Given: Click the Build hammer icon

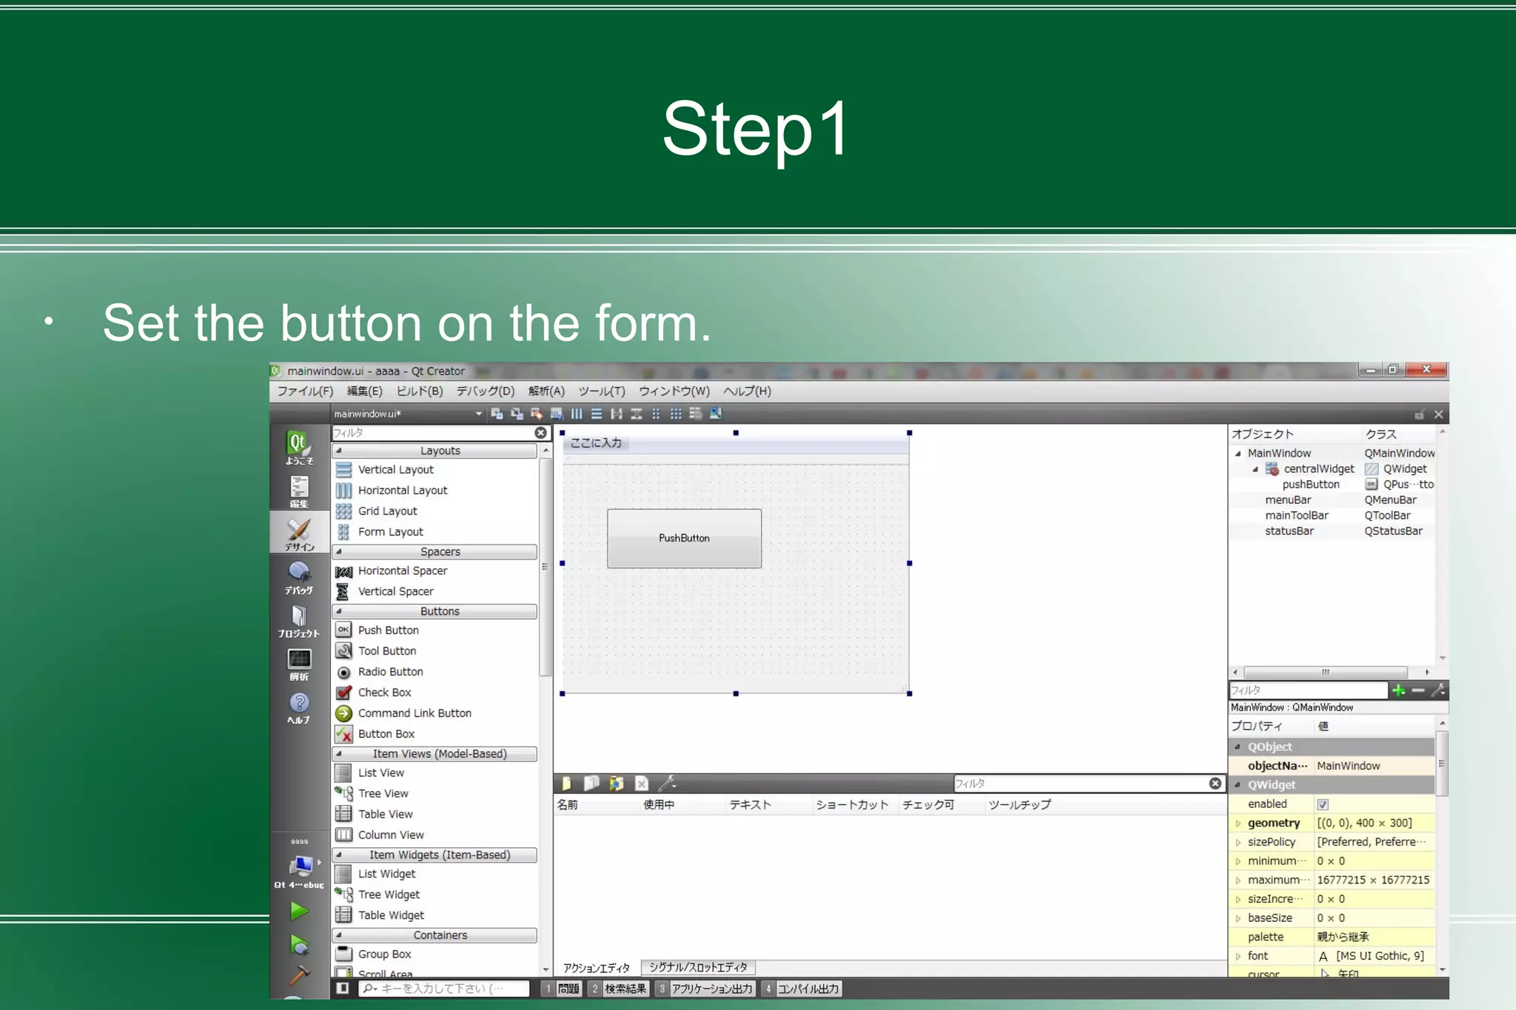Looking at the screenshot, I should tap(299, 975).
